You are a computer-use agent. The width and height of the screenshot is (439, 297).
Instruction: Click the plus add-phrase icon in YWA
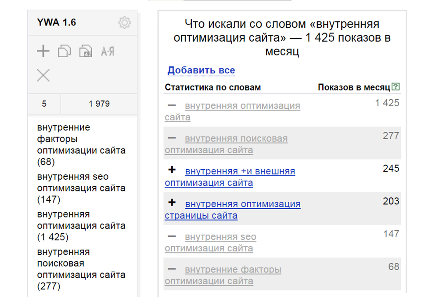point(43,51)
